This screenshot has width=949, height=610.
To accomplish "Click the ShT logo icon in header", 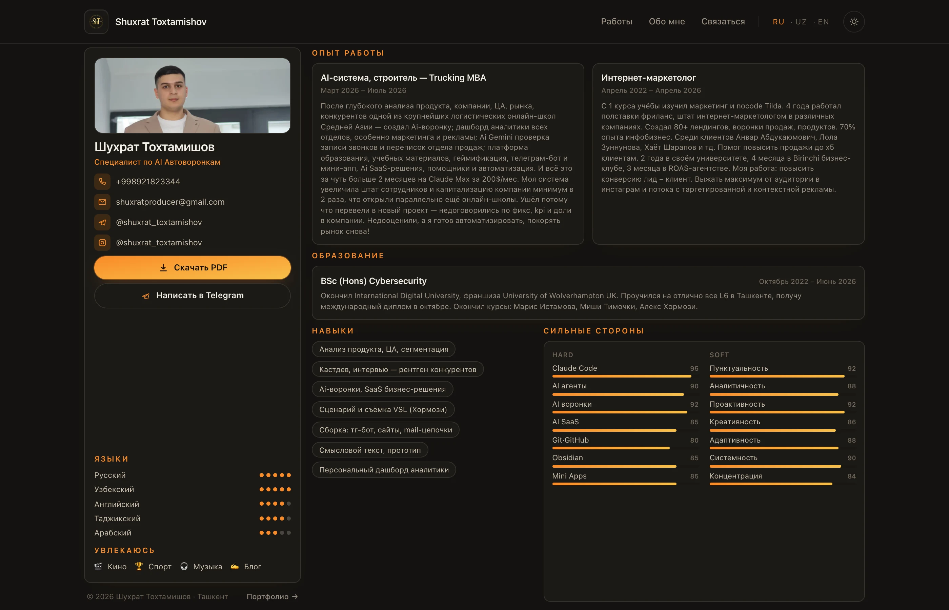I will pos(96,22).
